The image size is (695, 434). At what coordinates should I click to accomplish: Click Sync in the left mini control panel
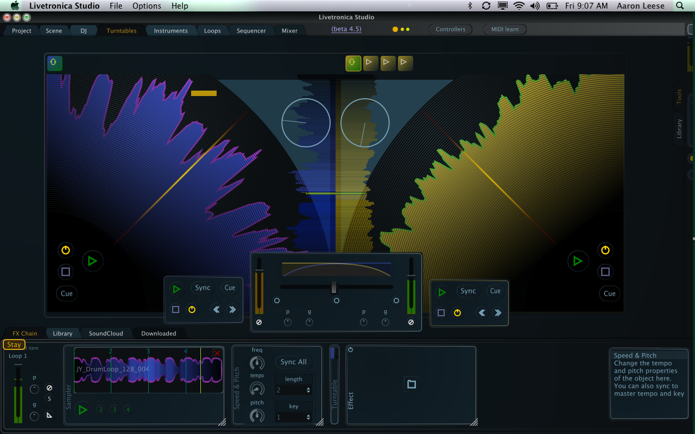pyautogui.click(x=203, y=288)
